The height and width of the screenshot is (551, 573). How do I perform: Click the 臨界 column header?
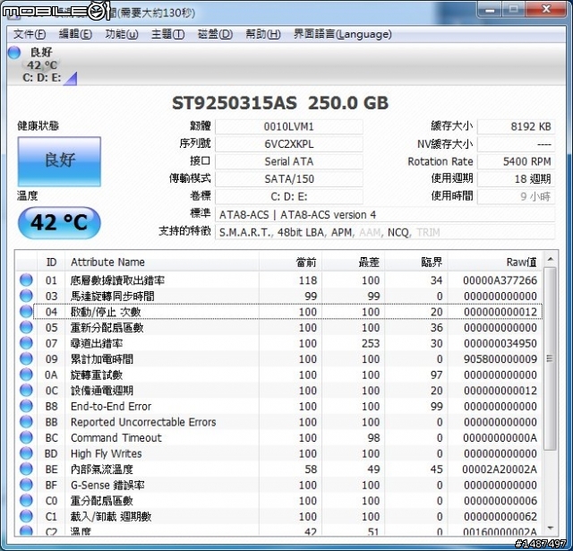coord(416,262)
